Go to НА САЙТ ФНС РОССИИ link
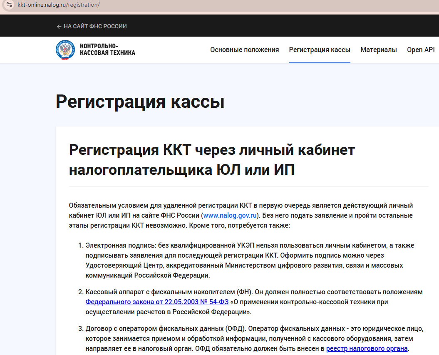Viewport: 439px width, 355px height. pos(95,26)
